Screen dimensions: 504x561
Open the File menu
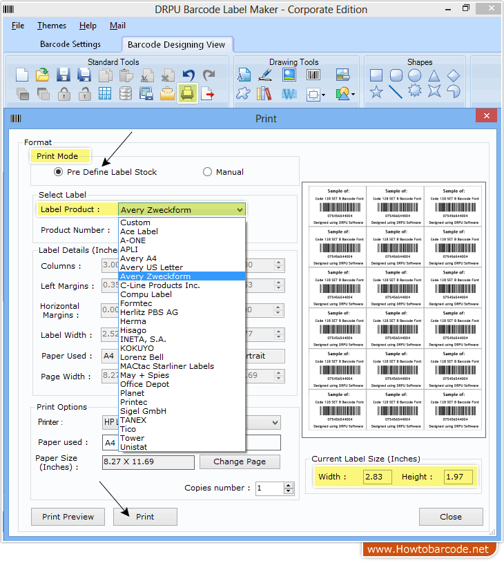coord(18,26)
